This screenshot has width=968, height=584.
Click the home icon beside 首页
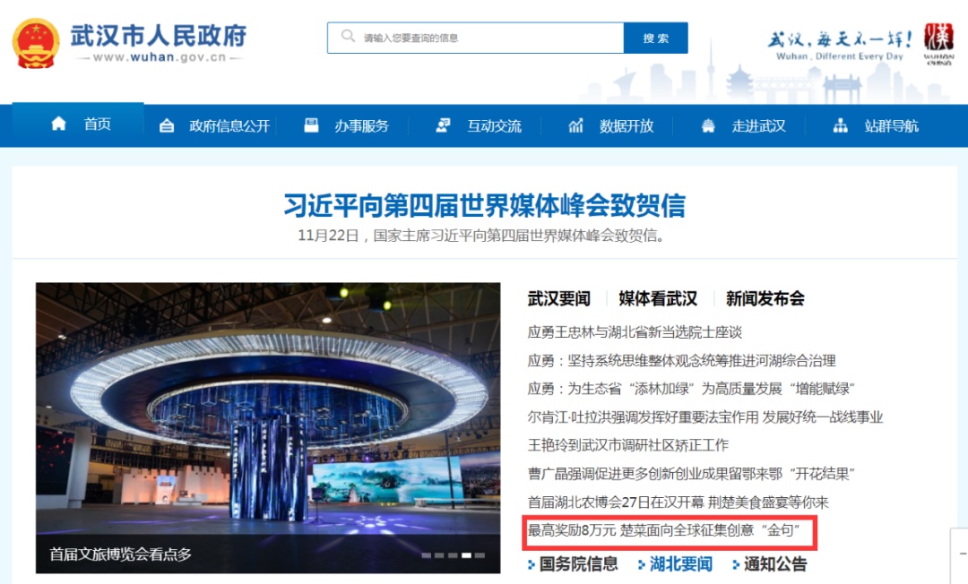(x=59, y=125)
